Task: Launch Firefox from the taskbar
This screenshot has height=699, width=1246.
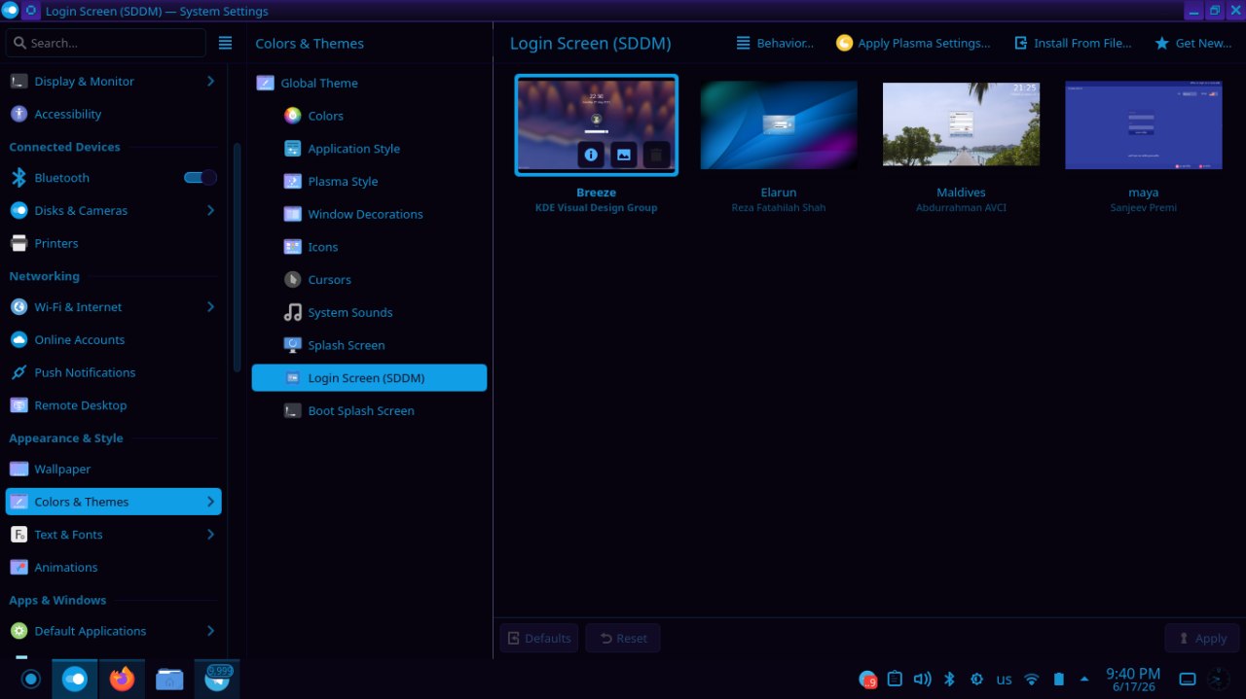Action: click(x=122, y=679)
